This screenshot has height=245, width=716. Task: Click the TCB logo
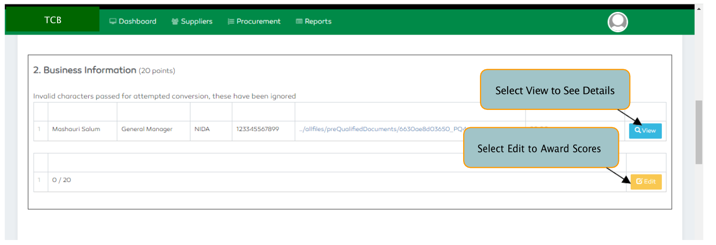coord(53,20)
